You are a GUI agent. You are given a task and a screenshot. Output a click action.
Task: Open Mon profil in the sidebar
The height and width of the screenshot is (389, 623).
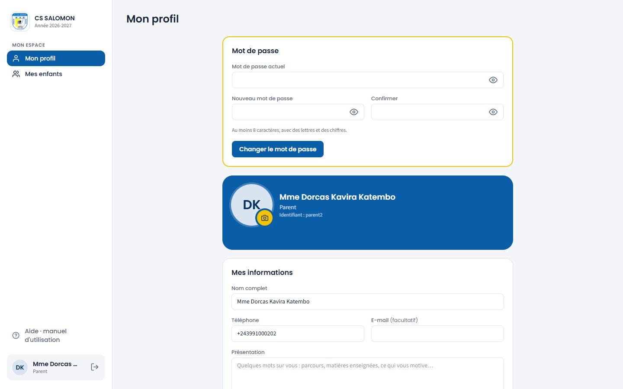(56, 58)
